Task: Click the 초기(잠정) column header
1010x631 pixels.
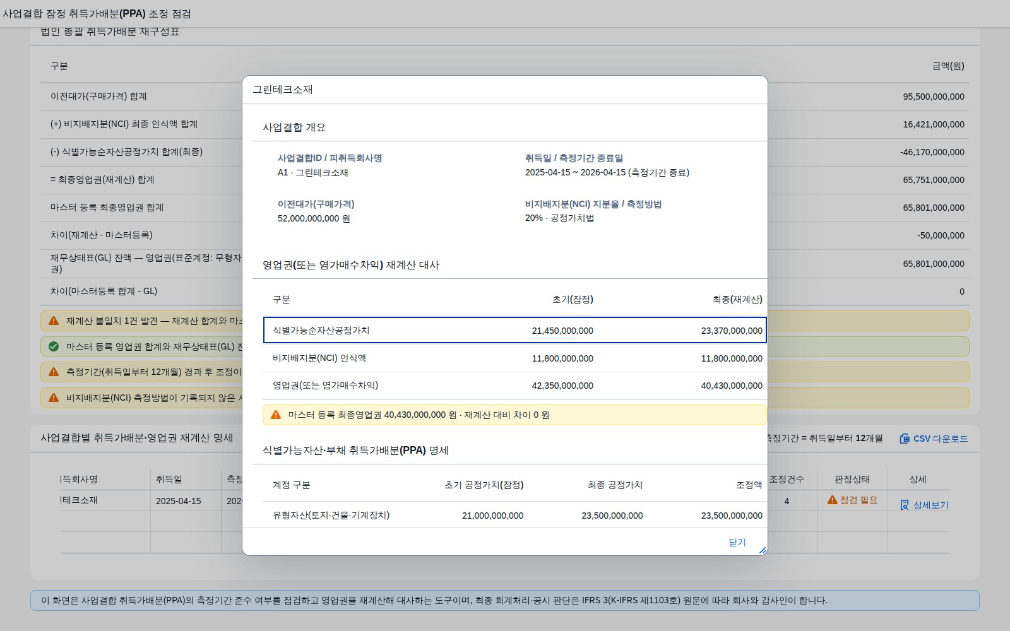Action: click(x=573, y=299)
